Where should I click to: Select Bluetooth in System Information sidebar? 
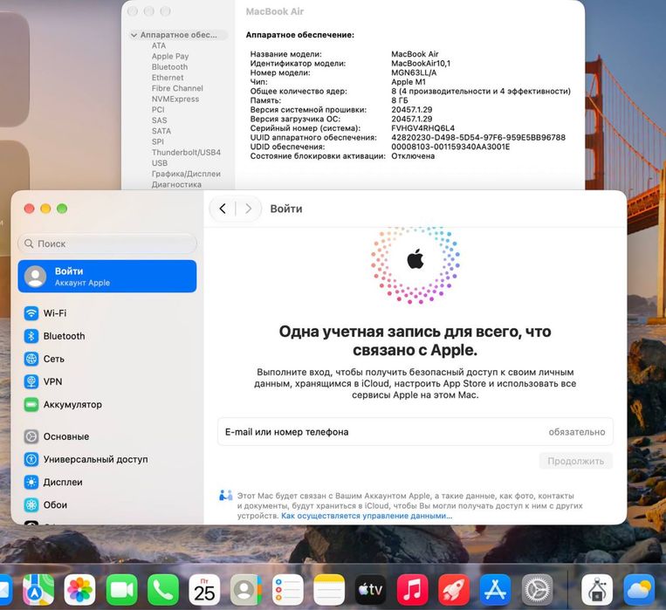[x=169, y=66]
